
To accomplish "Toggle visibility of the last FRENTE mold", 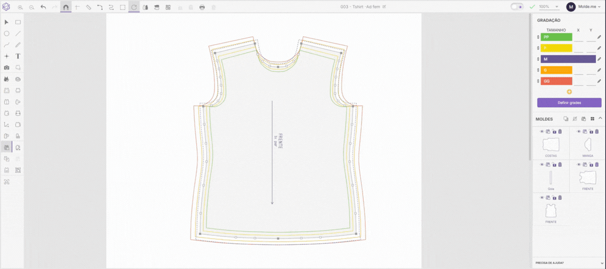I will click(x=542, y=198).
